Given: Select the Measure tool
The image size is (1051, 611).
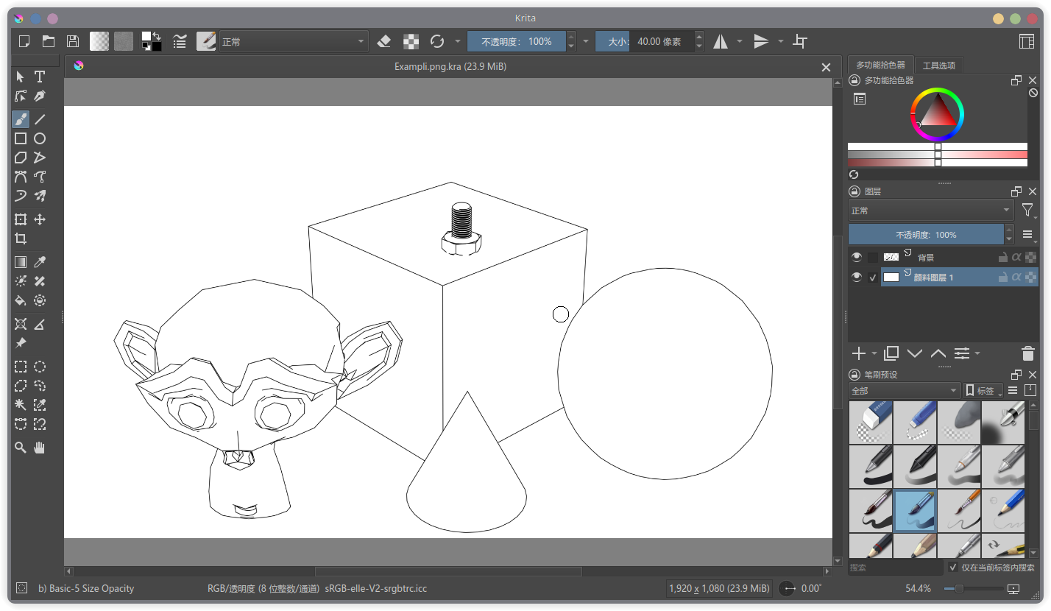Looking at the screenshot, I should click(x=40, y=324).
